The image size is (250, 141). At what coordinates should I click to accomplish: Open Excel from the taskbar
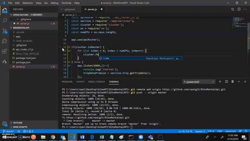[x=102, y=137]
